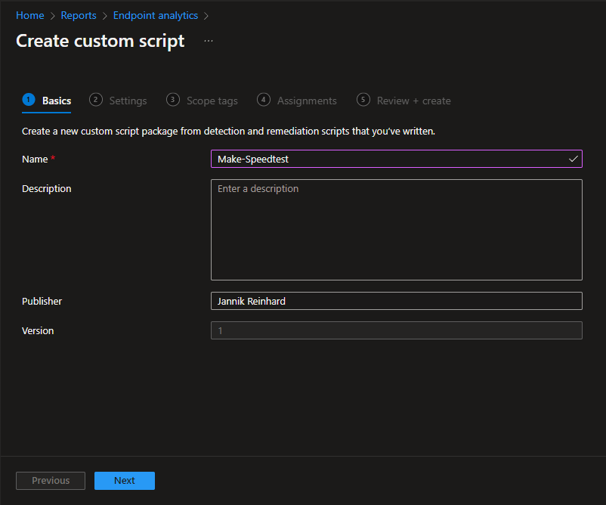This screenshot has width=606, height=505.
Task: Go back to Endpoint analytics breadcrumb
Action: pos(156,15)
